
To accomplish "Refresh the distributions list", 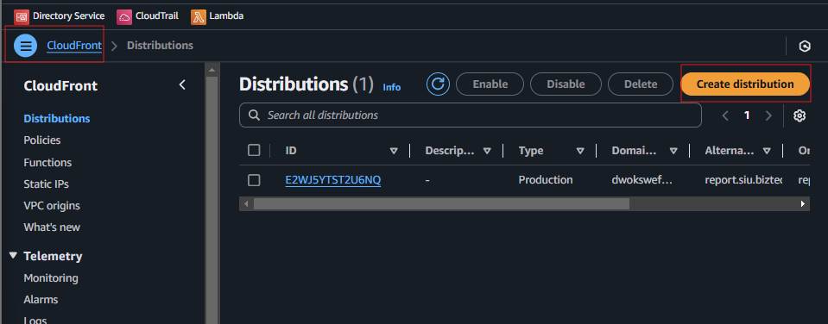I will (x=439, y=84).
